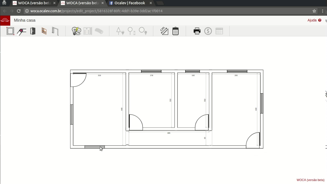
Task: Open the Ajuda help link
Action: 314,20
